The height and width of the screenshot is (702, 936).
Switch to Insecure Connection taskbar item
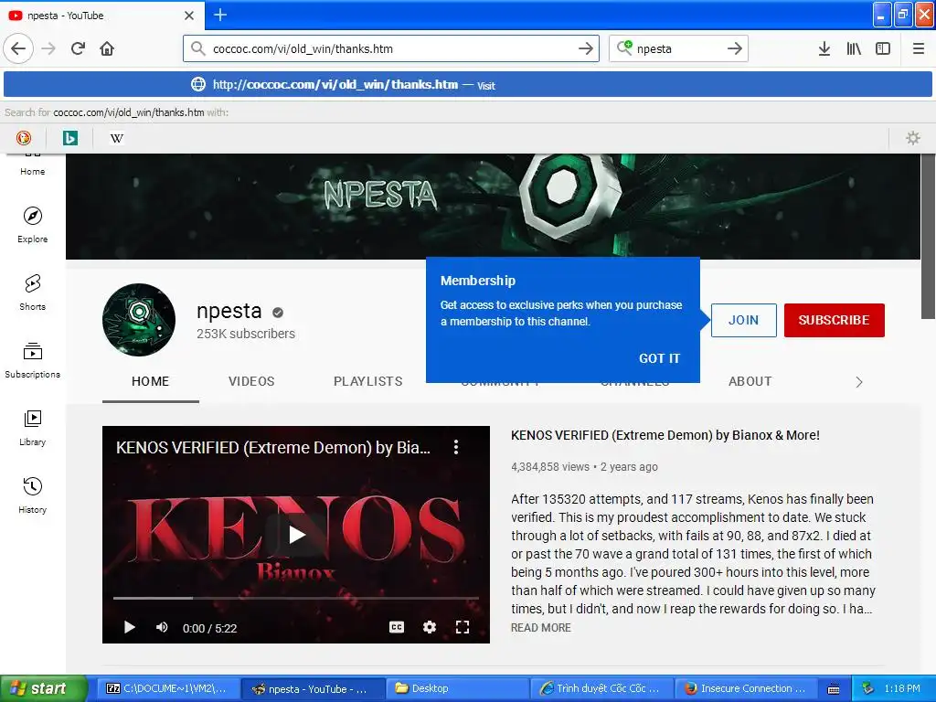(x=746, y=688)
